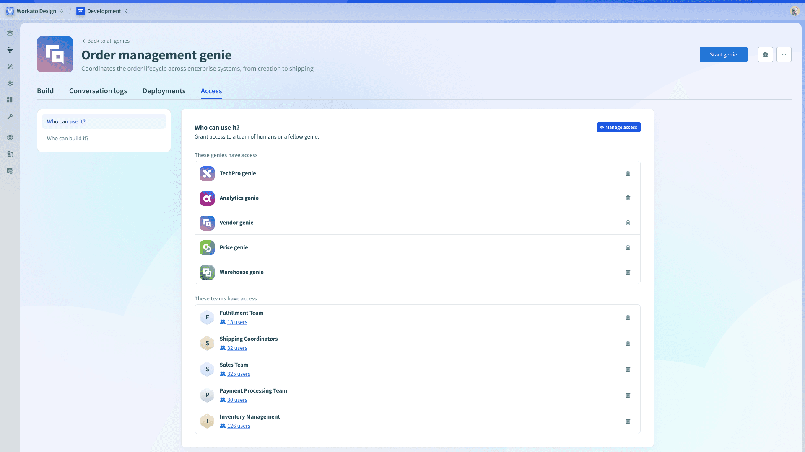Click the magic wand sidebar icon
Viewport: 805px width, 452px height.
click(x=10, y=67)
